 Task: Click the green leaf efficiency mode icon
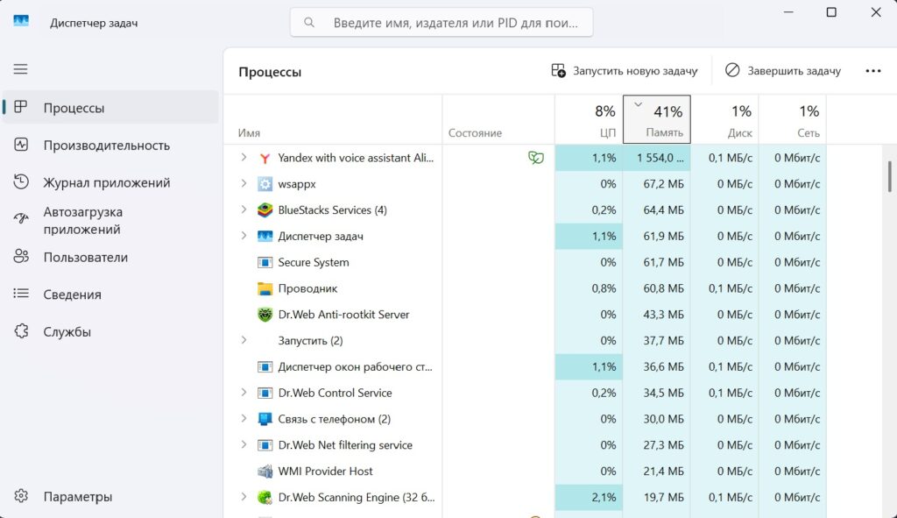[x=535, y=158]
